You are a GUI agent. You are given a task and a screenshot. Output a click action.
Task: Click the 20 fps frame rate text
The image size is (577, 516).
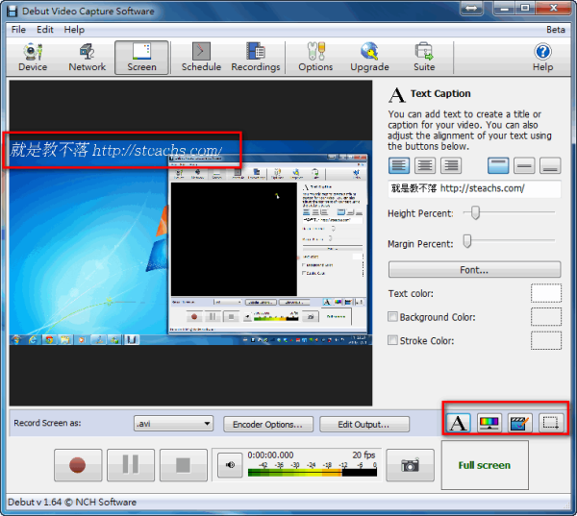coord(364,455)
